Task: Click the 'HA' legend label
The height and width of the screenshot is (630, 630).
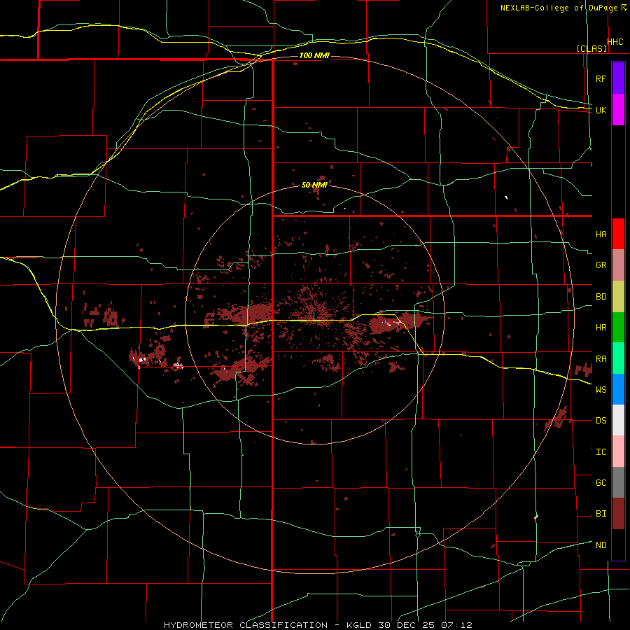Action: pos(601,234)
